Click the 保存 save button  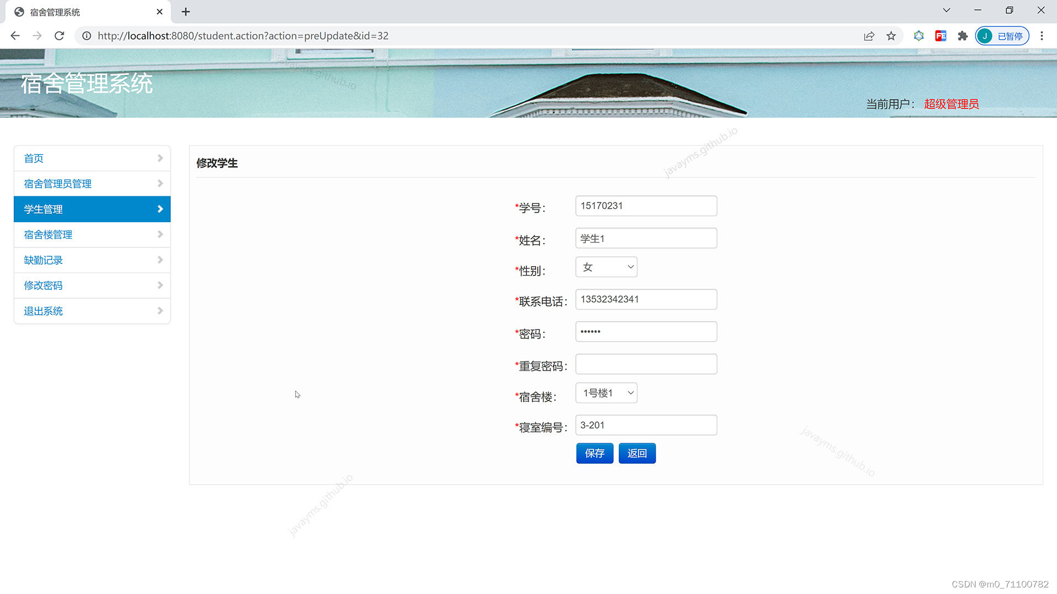pyautogui.click(x=595, y=453)
